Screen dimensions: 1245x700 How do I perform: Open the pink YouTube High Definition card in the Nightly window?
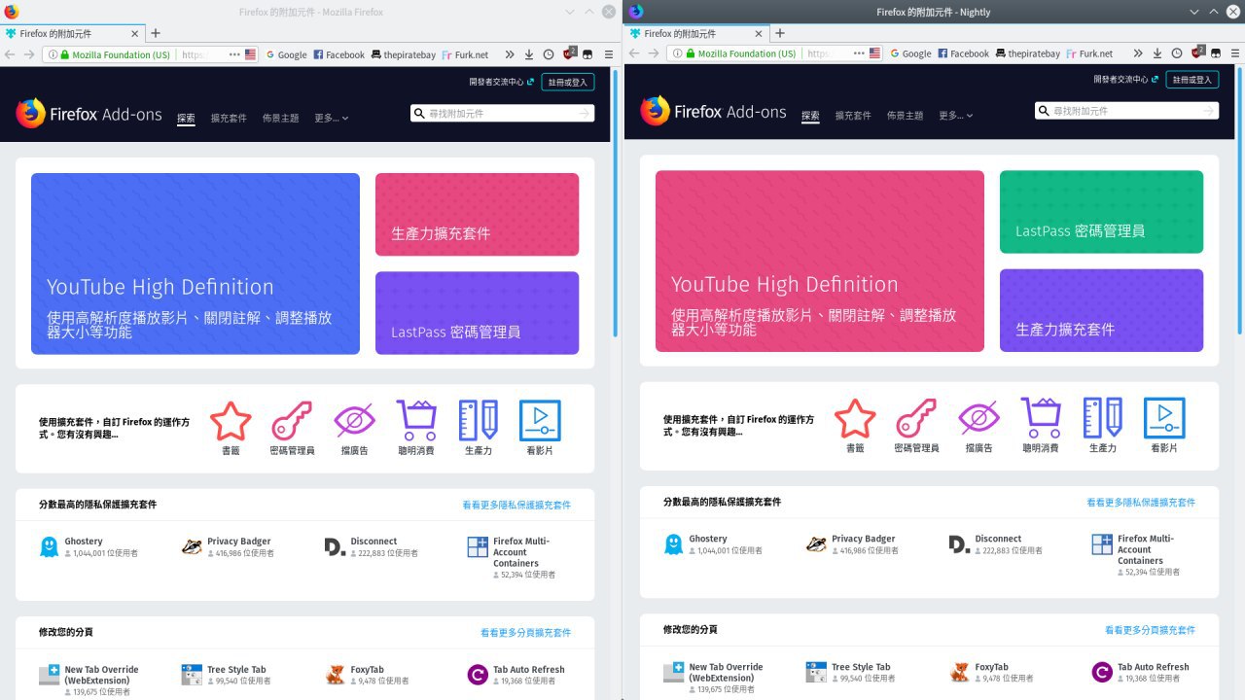820,261
